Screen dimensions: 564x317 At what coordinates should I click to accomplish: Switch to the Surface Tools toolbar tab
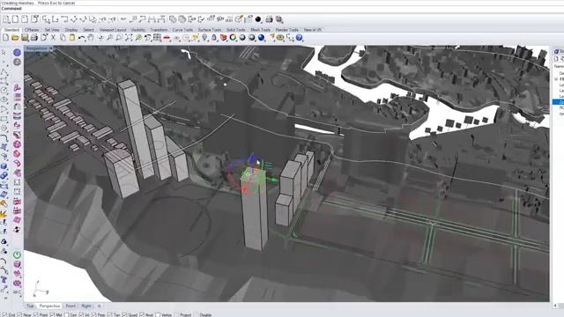click(210, 30)
